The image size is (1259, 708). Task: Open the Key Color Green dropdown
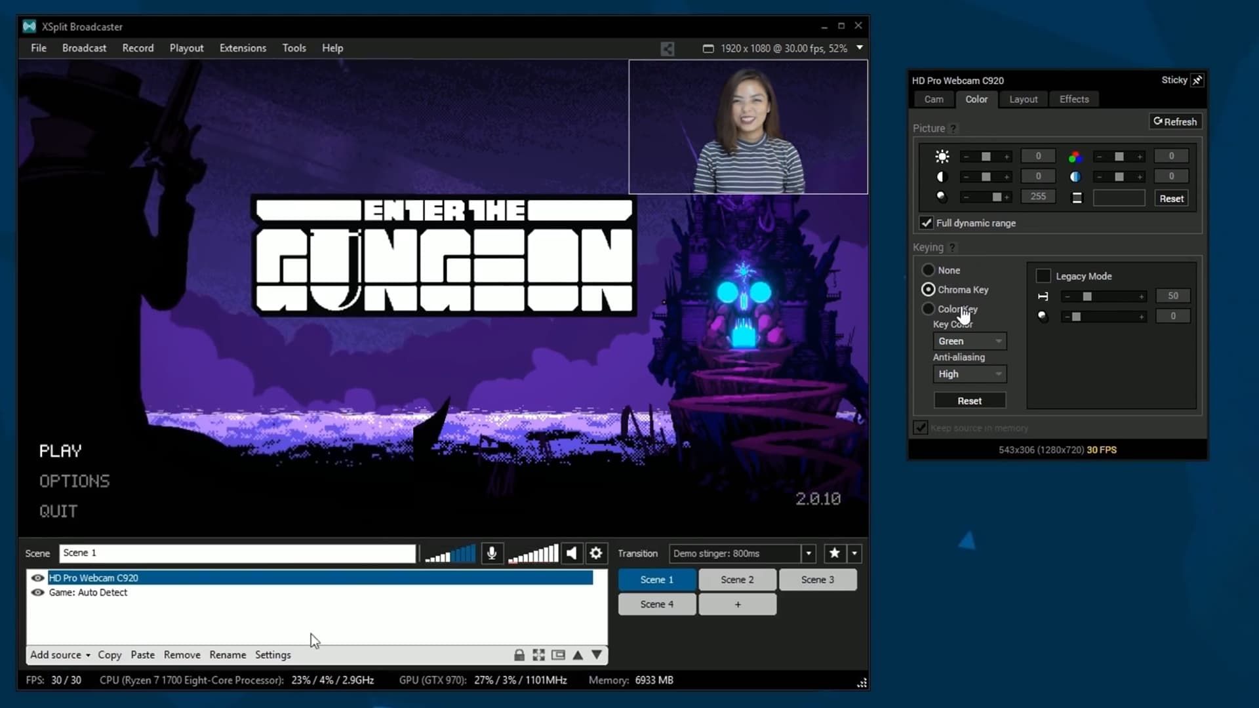pyautogui.click(x=969, y=341)
